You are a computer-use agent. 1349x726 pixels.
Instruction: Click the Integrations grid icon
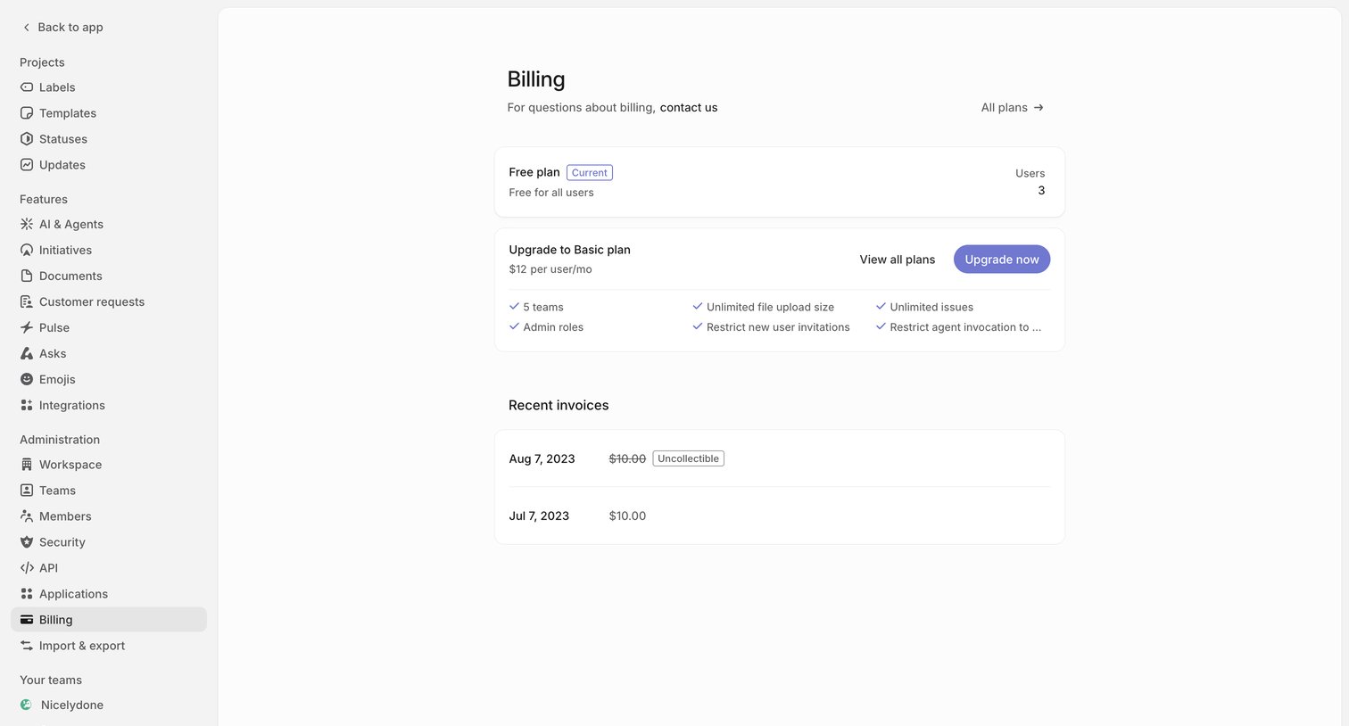(27, 405)
